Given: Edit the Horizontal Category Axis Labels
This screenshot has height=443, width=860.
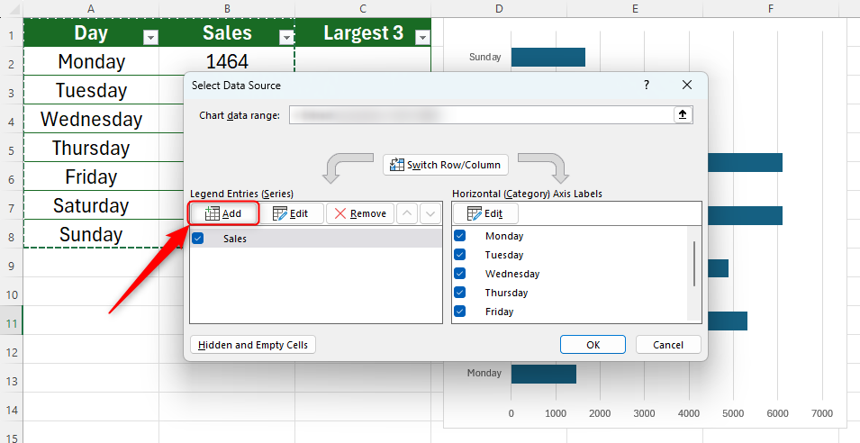Looking at the screenshot, I should point(485,213).
